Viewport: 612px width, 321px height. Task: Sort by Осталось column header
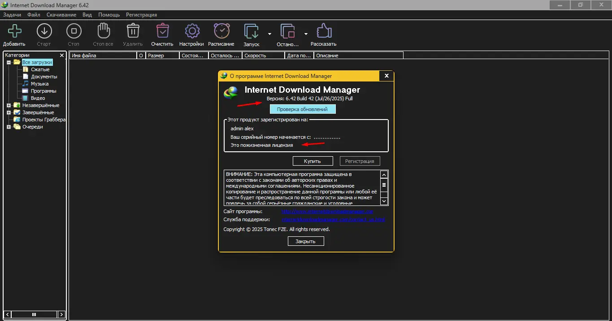pos(225,56)
